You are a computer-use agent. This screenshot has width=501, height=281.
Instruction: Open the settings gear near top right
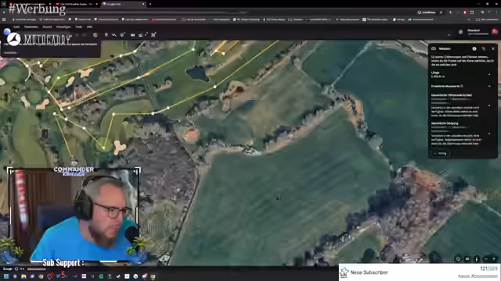(460, 32)
